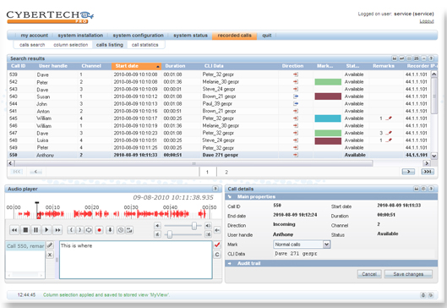Click the blue mark swatch for call 545
The image size is (447, 308).
coord(328,118)
